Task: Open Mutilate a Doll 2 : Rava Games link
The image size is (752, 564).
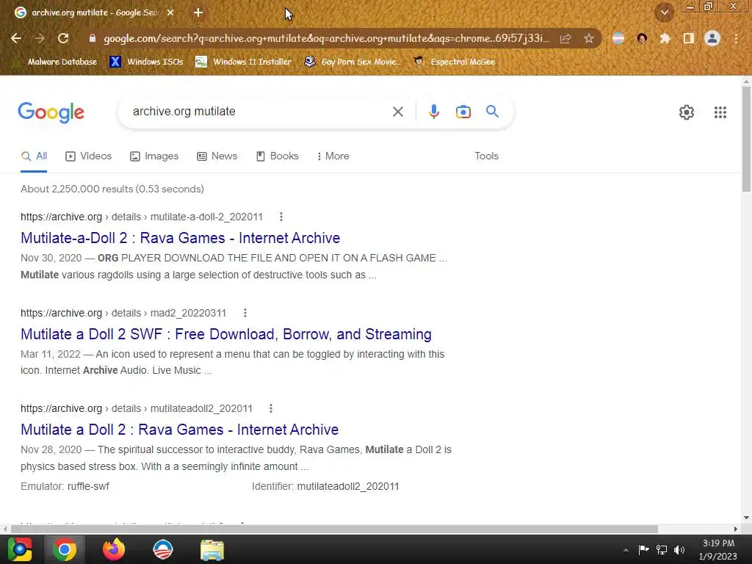Action: point(179,430)
